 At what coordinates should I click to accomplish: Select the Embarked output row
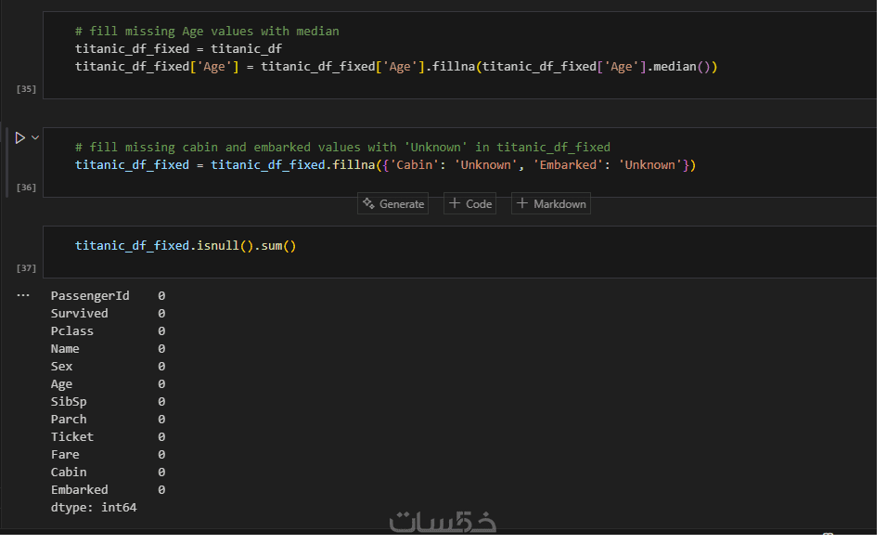click(108, 489)
